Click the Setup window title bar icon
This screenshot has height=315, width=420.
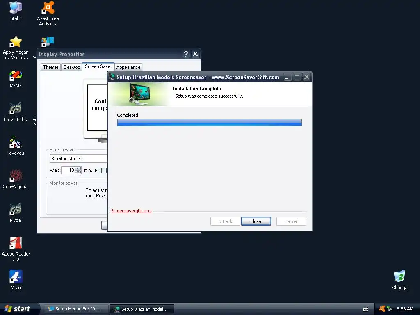tap(112, 77)
